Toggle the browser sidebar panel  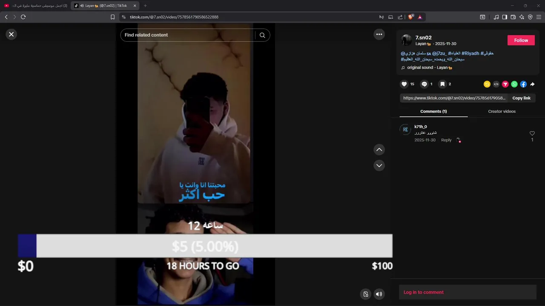(x=505, y=17)
